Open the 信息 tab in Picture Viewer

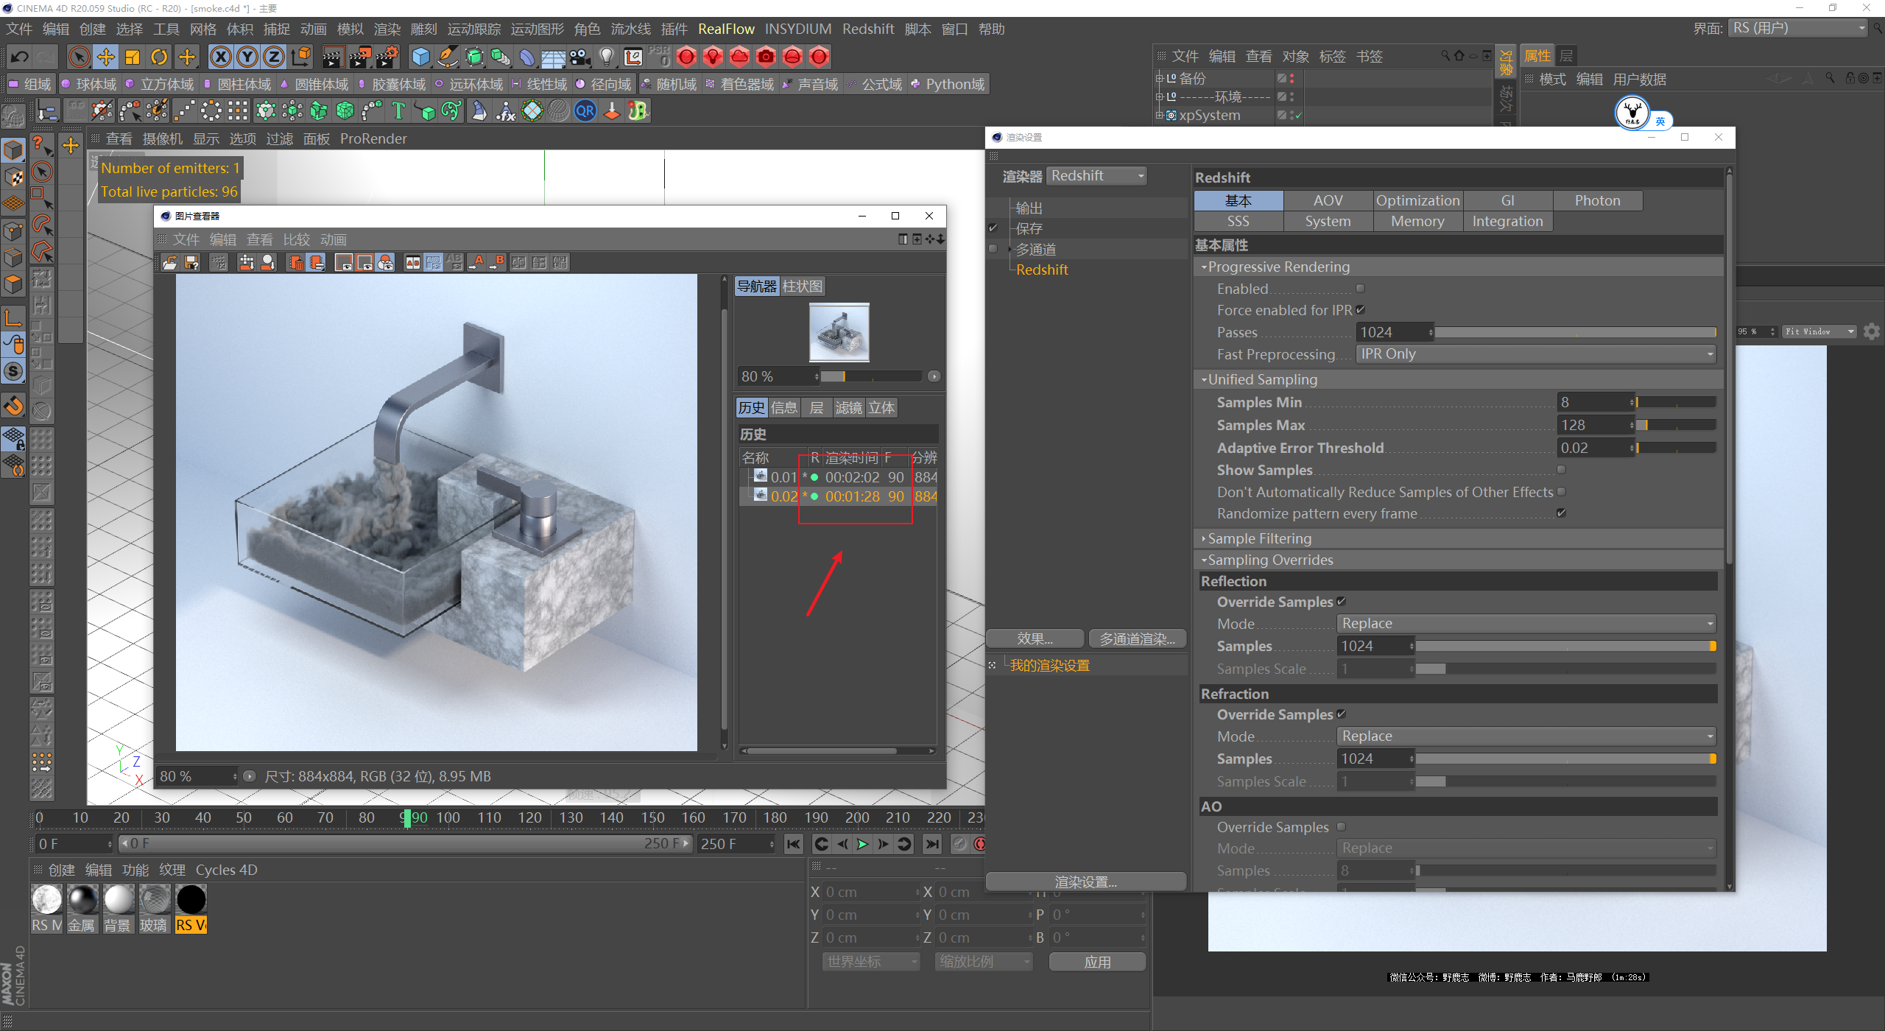783,408
